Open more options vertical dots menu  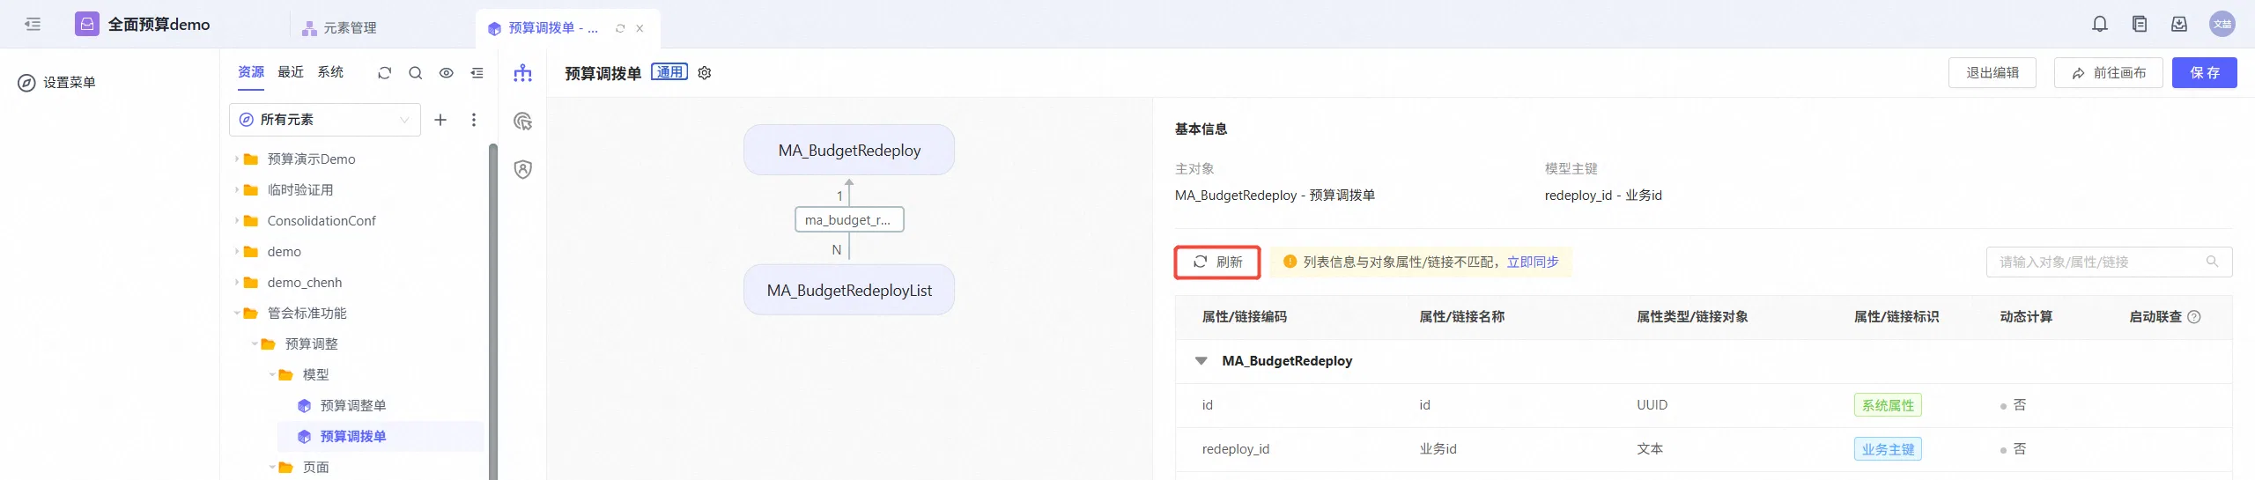point(474,120)
